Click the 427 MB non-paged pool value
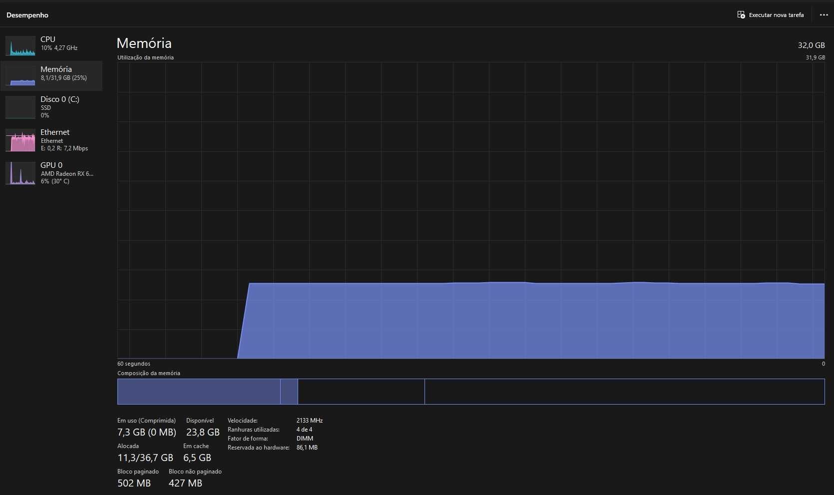834x495 pixels. coord(185,483)
